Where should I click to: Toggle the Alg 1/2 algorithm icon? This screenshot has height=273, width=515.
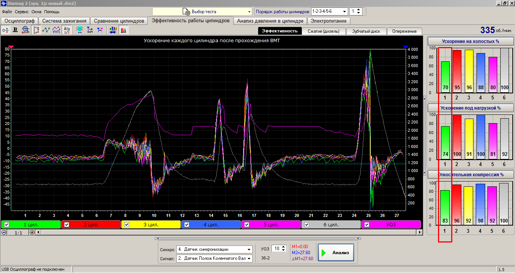pos(66,30)
